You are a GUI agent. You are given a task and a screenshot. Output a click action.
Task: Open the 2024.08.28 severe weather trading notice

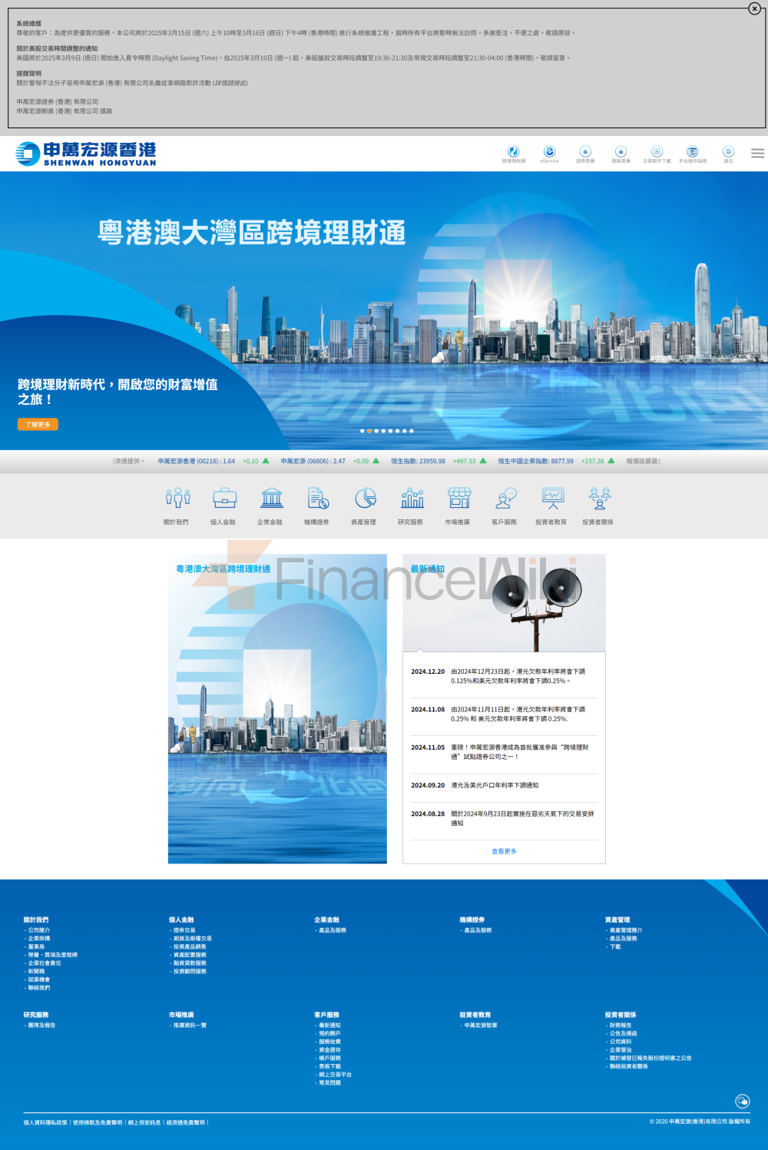504,818
